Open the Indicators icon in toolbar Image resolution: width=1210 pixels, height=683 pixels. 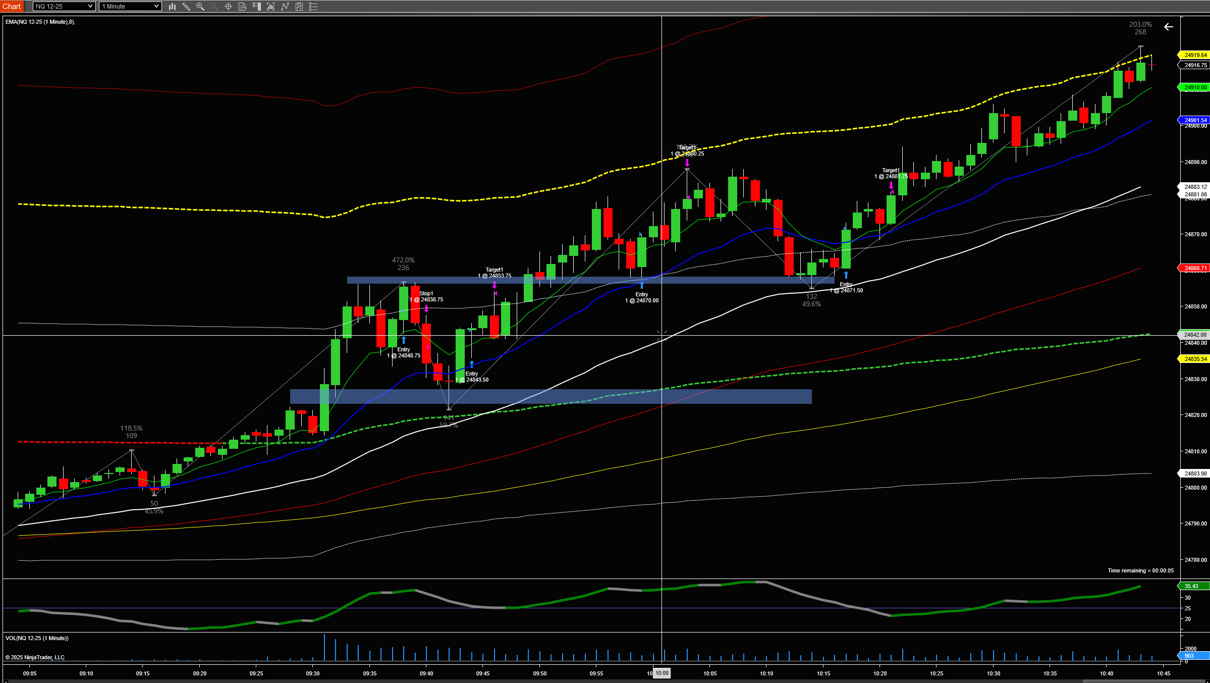click(271, 7)
